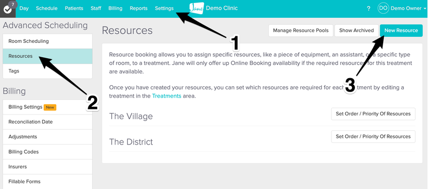Click the Manage Resource Pools button

point(301,31)
